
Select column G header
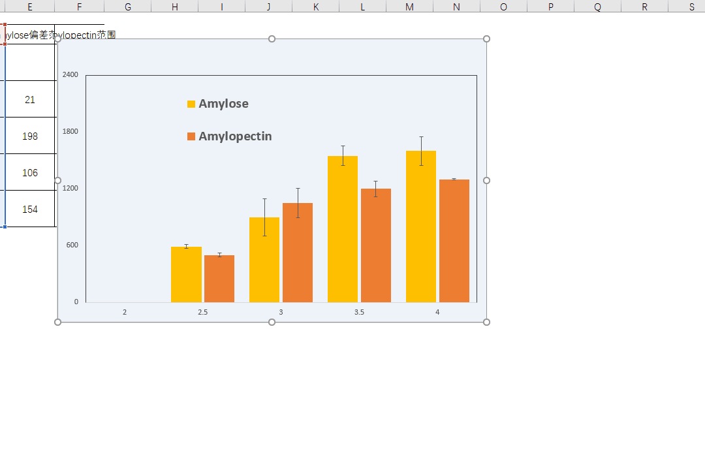tap(128, 7)
